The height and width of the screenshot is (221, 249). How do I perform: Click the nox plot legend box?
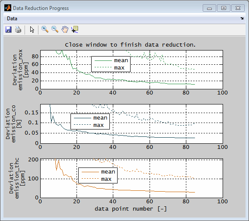(111, 64)
